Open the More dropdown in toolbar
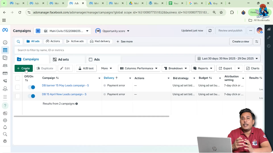This screenshot has height=153, width=273. [107, 68]
